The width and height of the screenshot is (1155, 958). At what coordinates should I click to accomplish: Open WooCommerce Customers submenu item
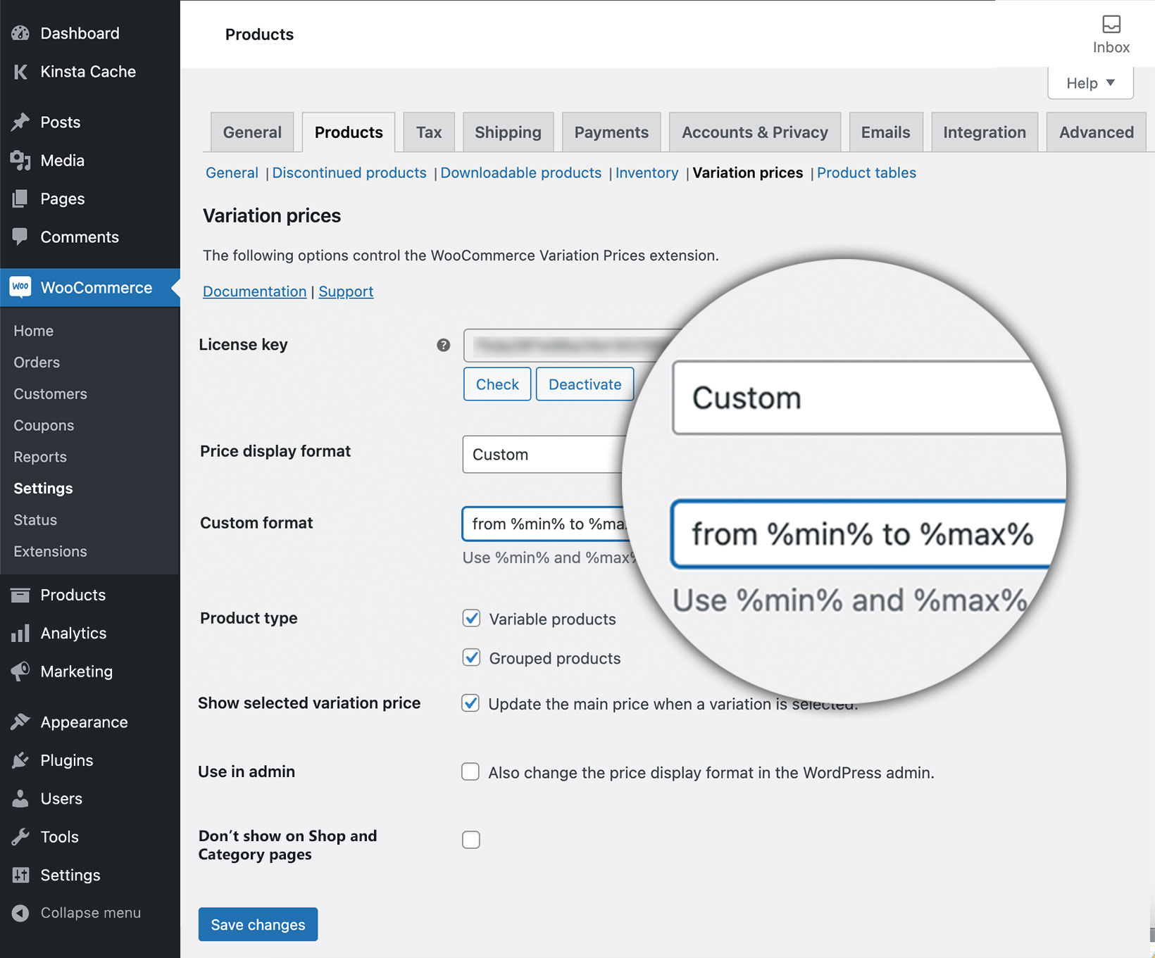coord(51,394)
